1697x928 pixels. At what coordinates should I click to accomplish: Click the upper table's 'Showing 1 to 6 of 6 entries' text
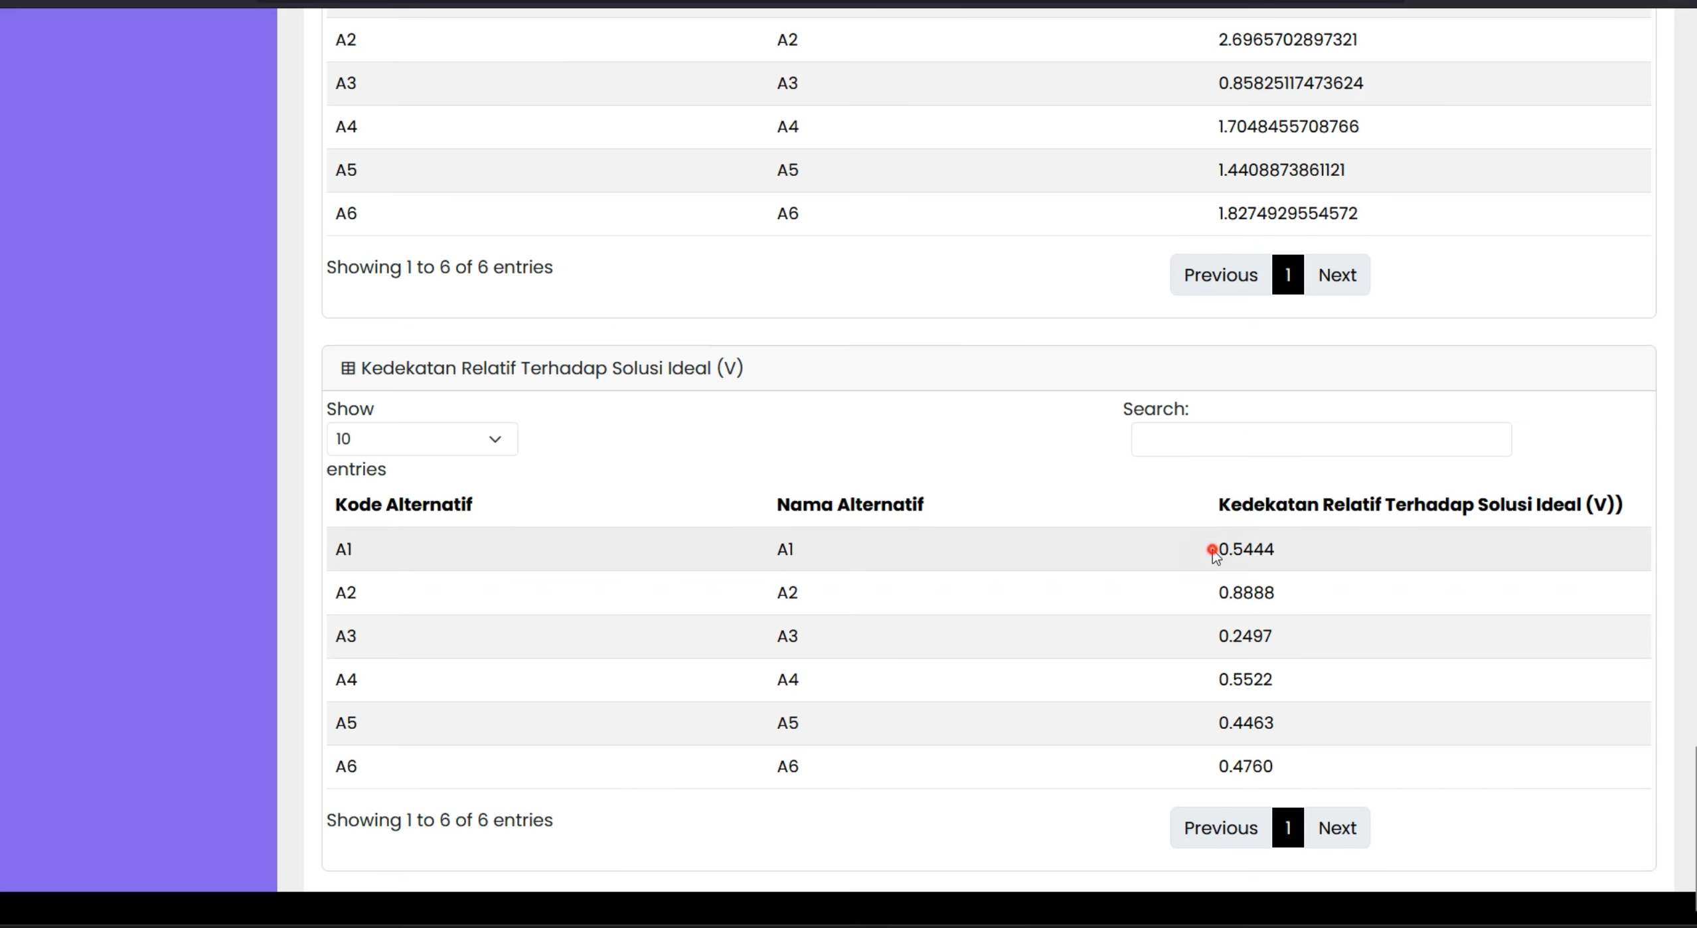[x=440, y=267]
